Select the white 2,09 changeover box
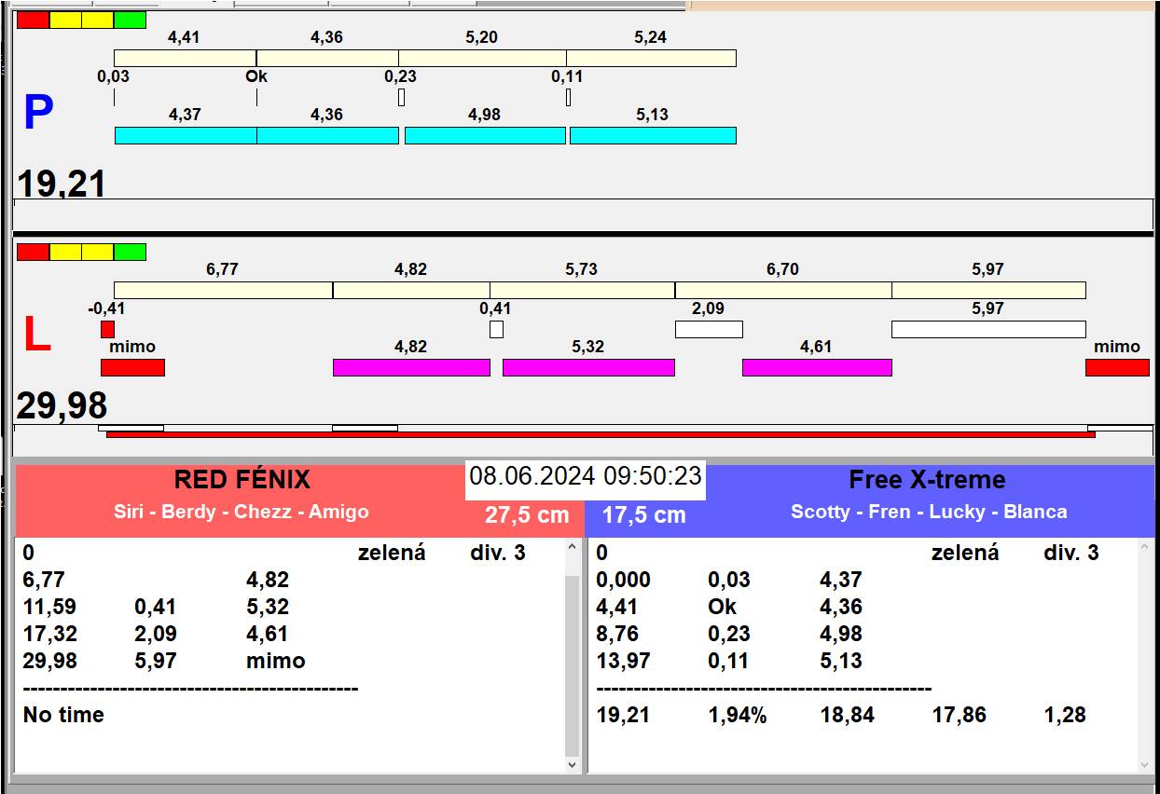This screenshot has height=794, width=1160. click(709, 329)
